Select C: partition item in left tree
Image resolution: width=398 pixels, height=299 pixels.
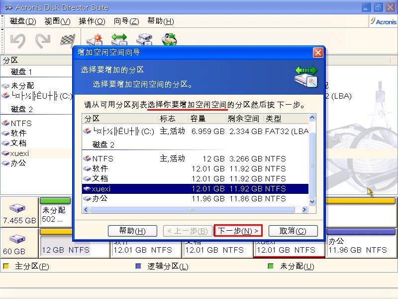(x=37, y=96)
